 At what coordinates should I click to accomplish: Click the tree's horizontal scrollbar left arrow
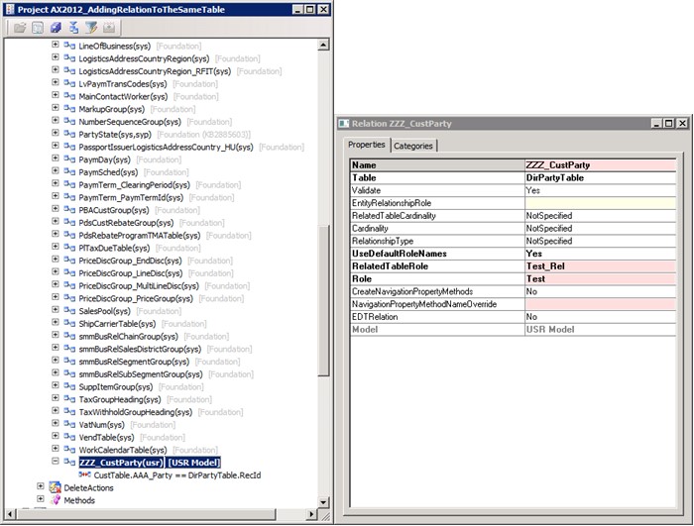pyautogui.click(x=10, y=514)
